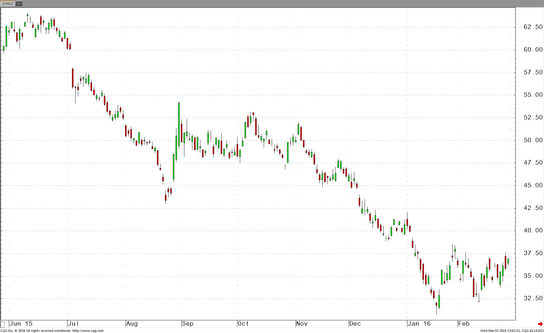The height and width of the screenshot is (333, 544).
Task: Click the Jun 15 time axis label
Action: [21, 324]
